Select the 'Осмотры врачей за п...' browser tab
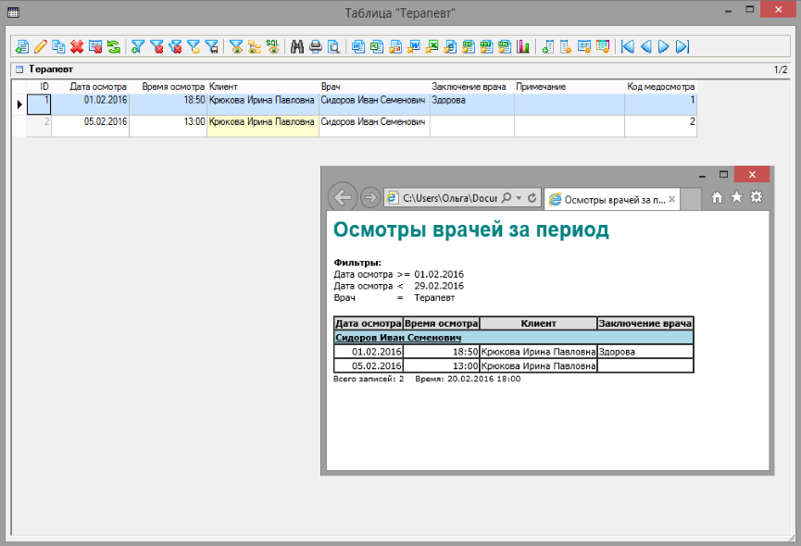Screen dimensions: 801x546 [x=607, y=199]
